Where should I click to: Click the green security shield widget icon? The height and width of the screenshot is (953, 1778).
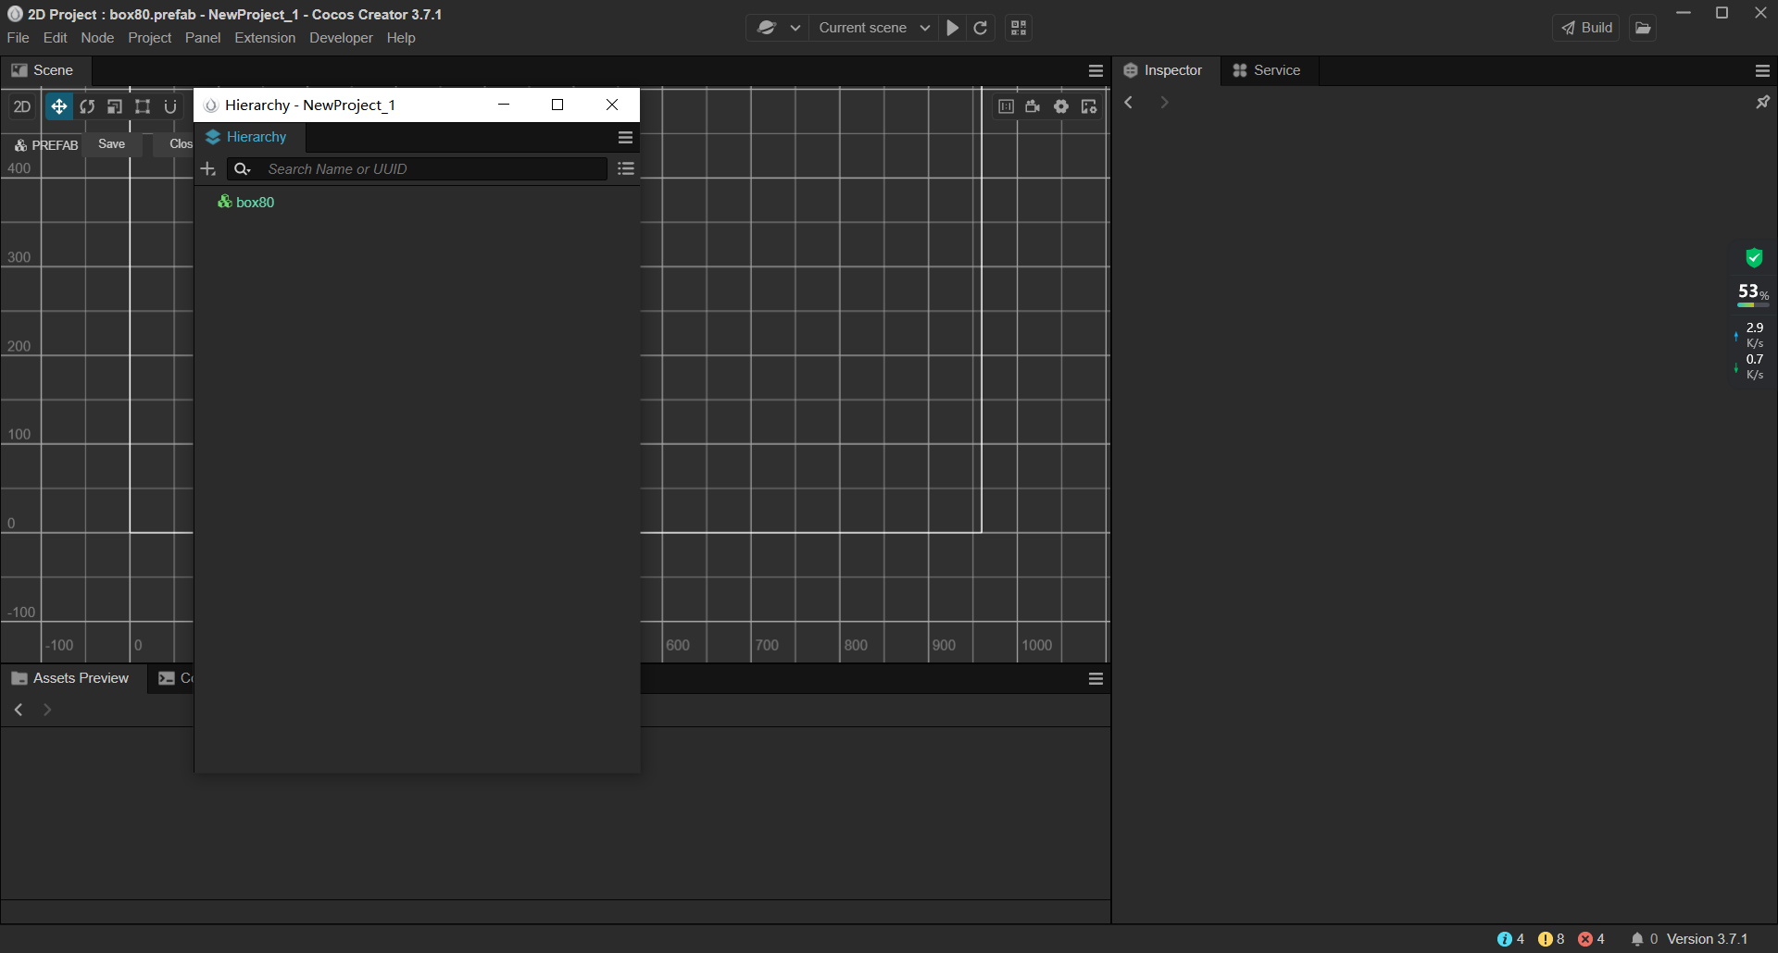(x=1754, y=258)
